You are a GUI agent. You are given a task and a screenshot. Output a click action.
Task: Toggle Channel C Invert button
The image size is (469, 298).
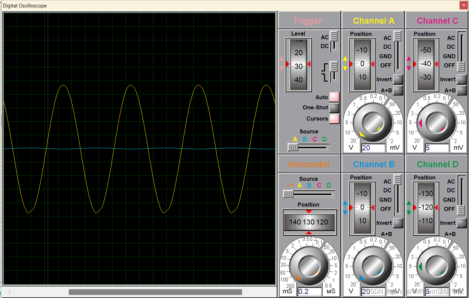coord(462,79)
